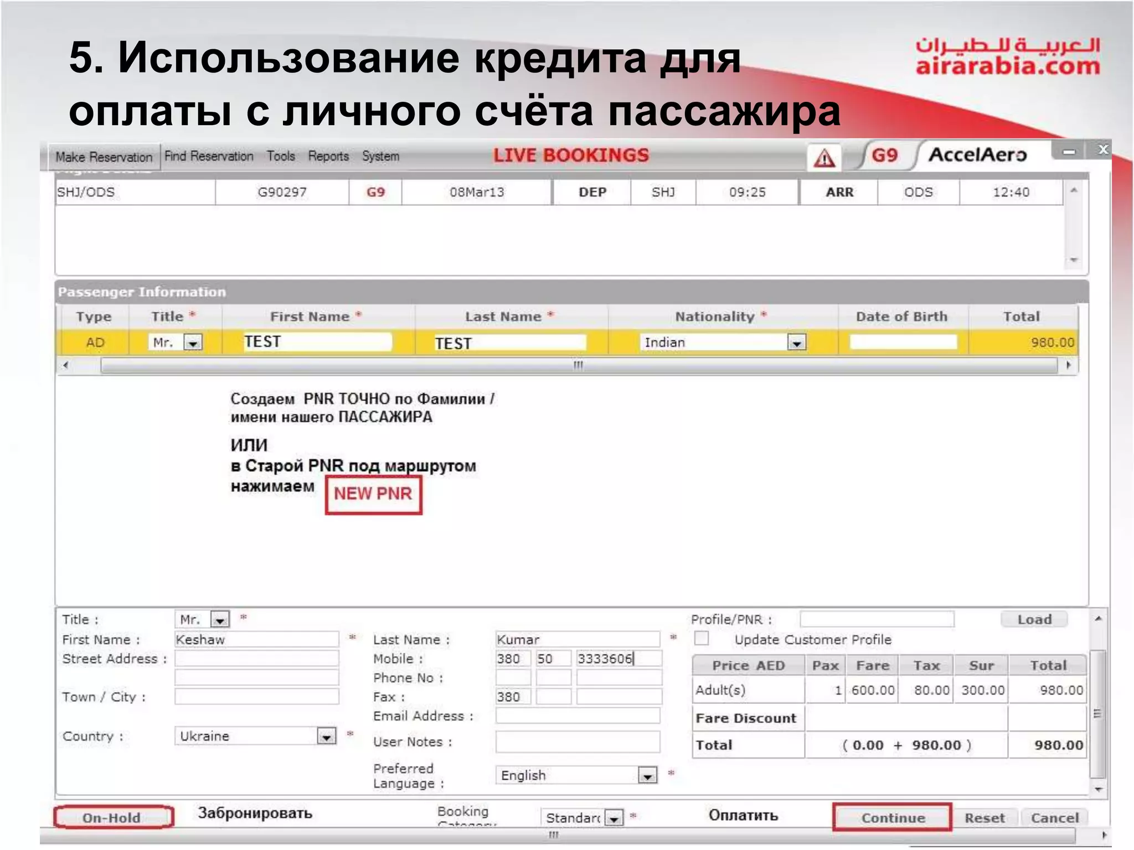
Task: Click Mobile number field containing 3333606
Action: (619, 659)
